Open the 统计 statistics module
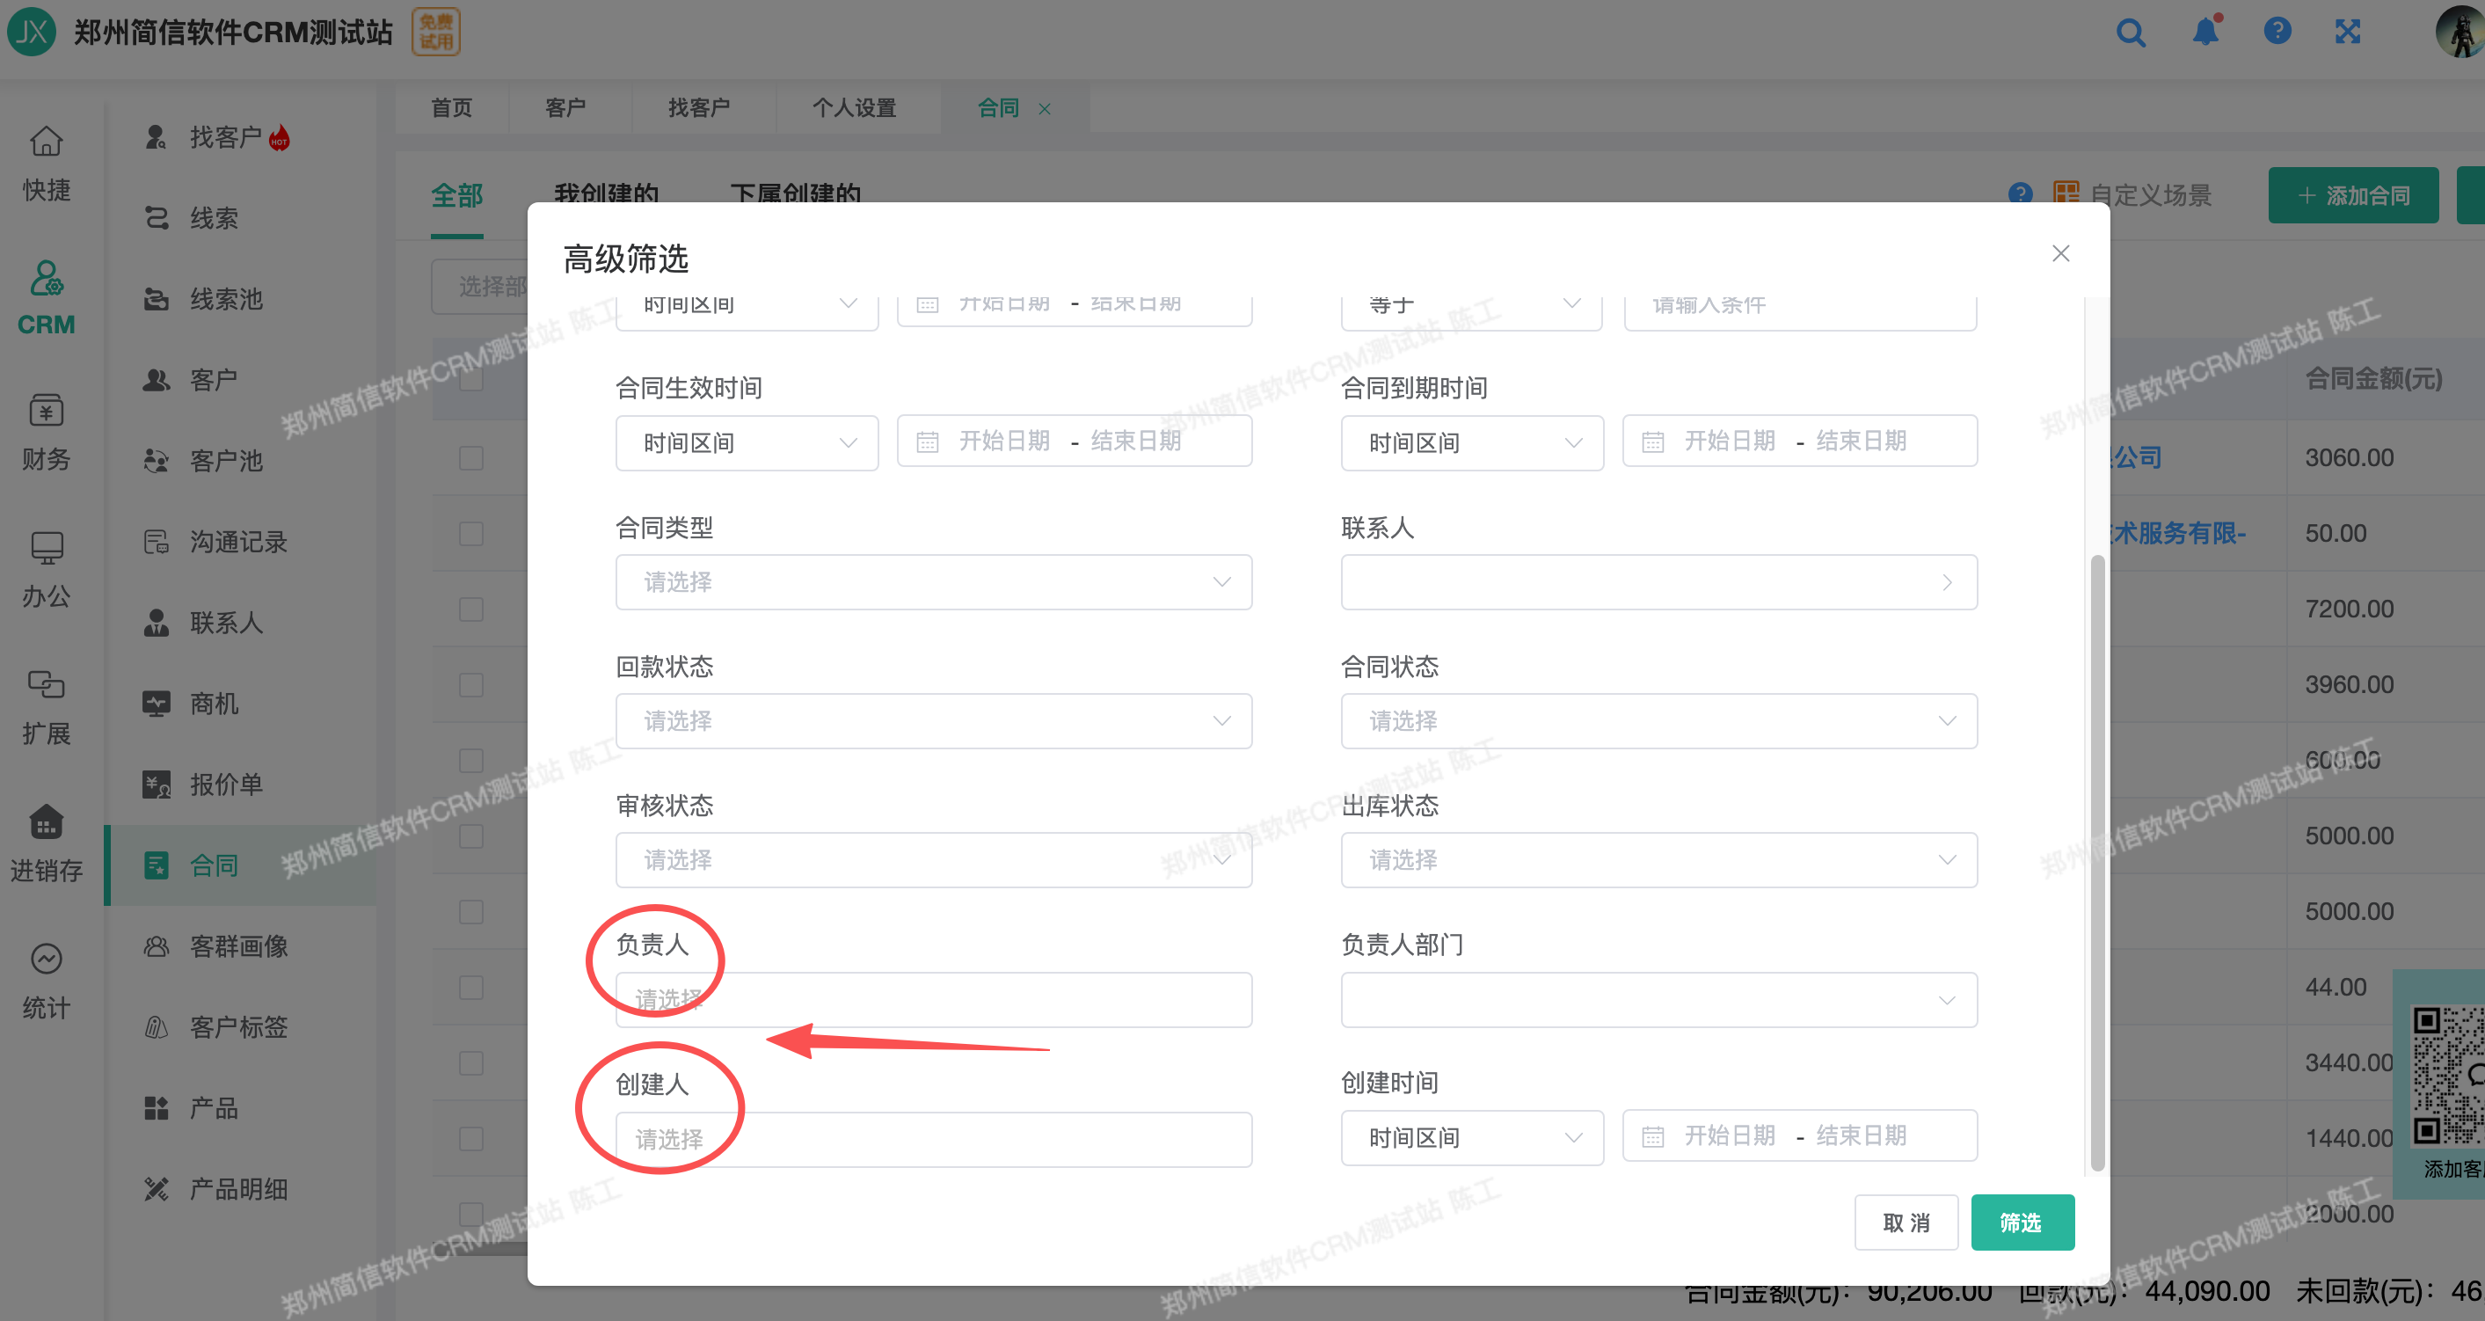The width and height of the screenshot is (2485, 1321). tap(47, 982)
